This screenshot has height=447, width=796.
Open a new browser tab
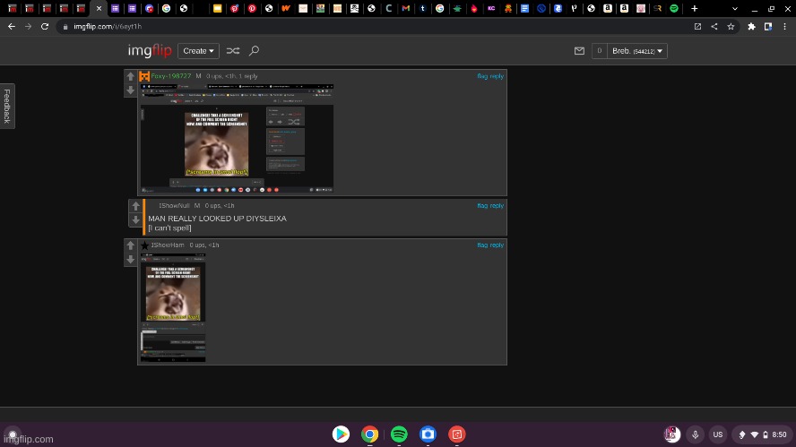pyautogui.click(x=694, y=8)
